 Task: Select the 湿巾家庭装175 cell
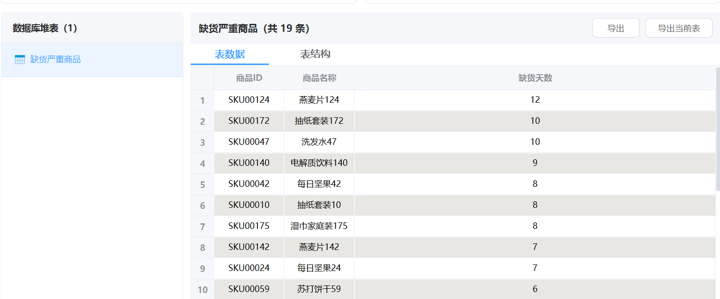pyautogui.click(x=319, y=226)
